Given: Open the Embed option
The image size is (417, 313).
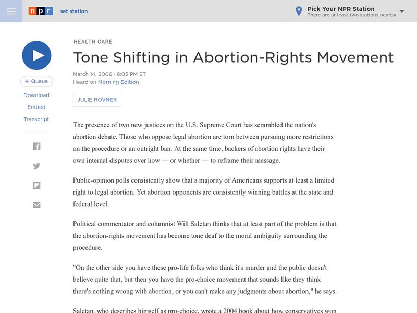Looking at the screenshot, I should coord(36,107).
